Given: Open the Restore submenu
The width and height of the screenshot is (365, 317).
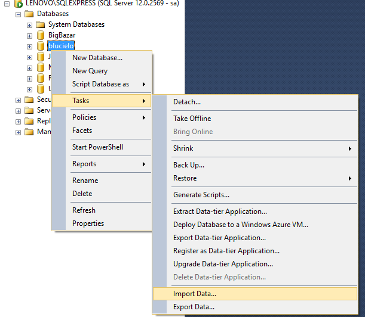Looking at the screenshot, I should point(255,178).
